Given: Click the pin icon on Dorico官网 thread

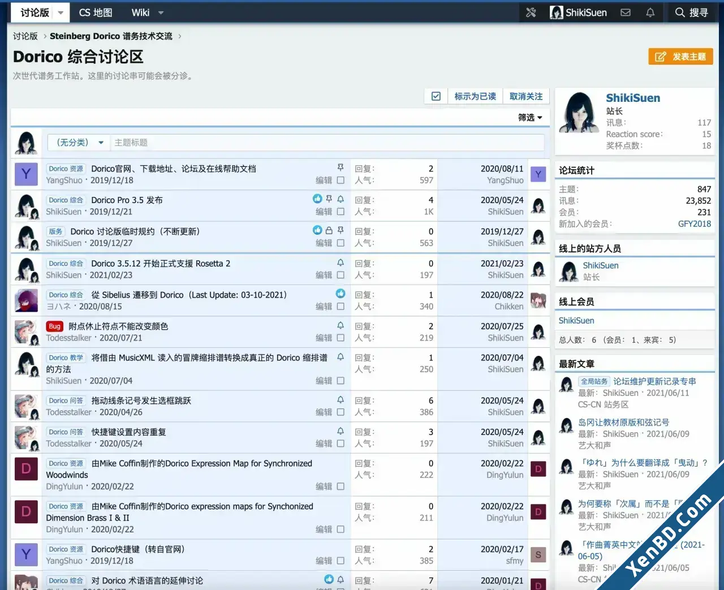Looking at the screenshot, I should pyautogui.click(x=341, y=167).
